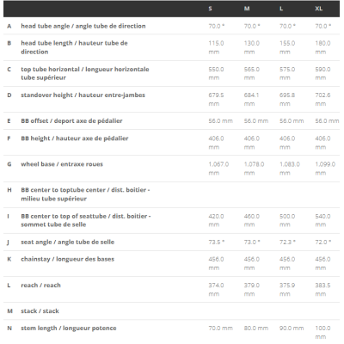This screenshot has width=344, height=344.
Task: Select standover height value 684.1 mm
Action: tap(252, 100)
